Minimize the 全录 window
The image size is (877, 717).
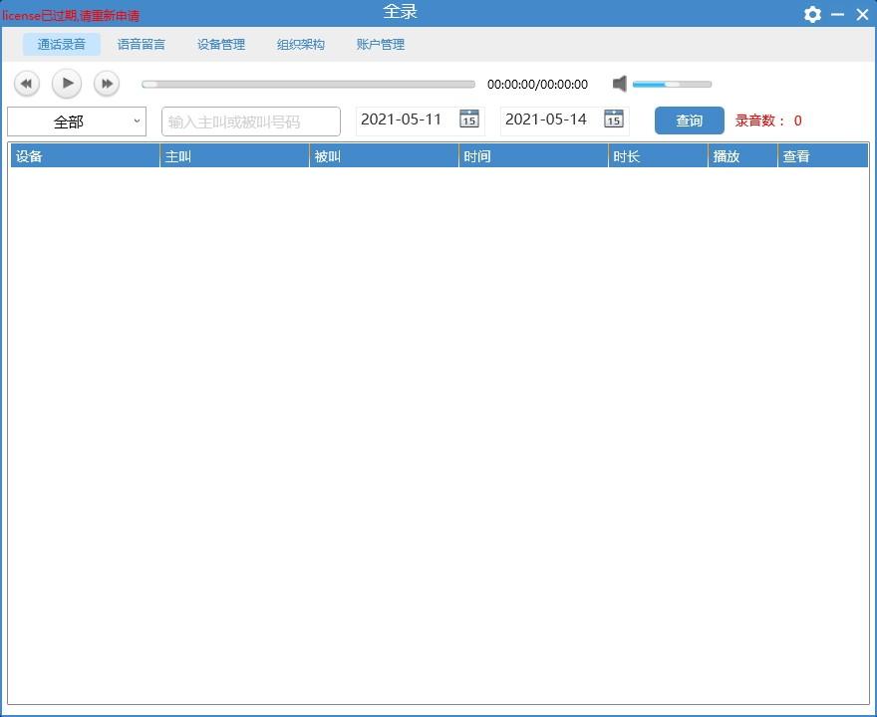pyautogui.click(x=837, y=14)
